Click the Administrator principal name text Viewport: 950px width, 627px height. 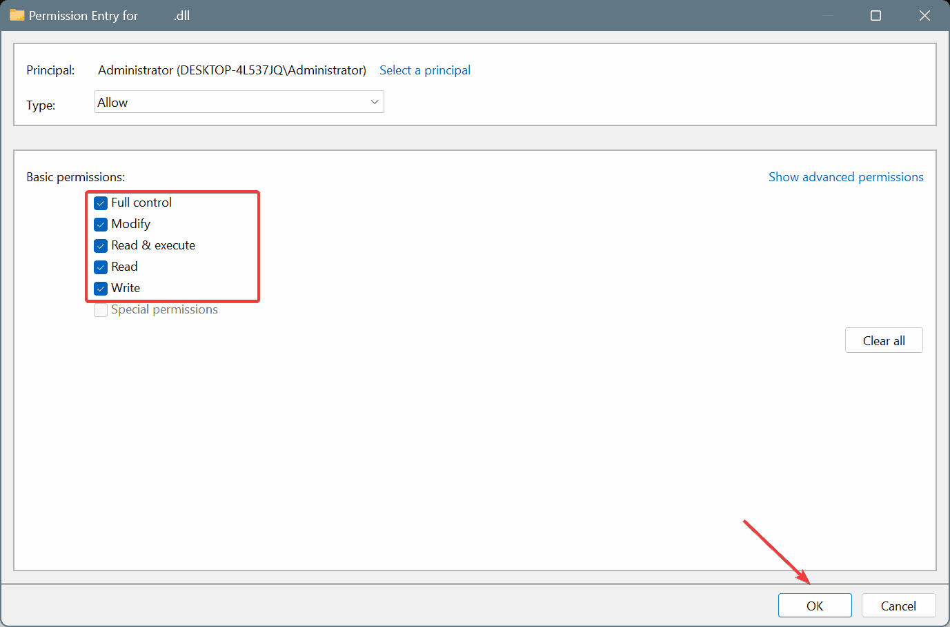(x=232, y=70)
